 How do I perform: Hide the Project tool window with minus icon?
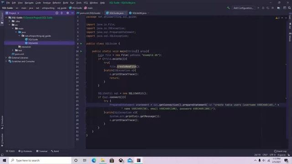coord(72,13)
